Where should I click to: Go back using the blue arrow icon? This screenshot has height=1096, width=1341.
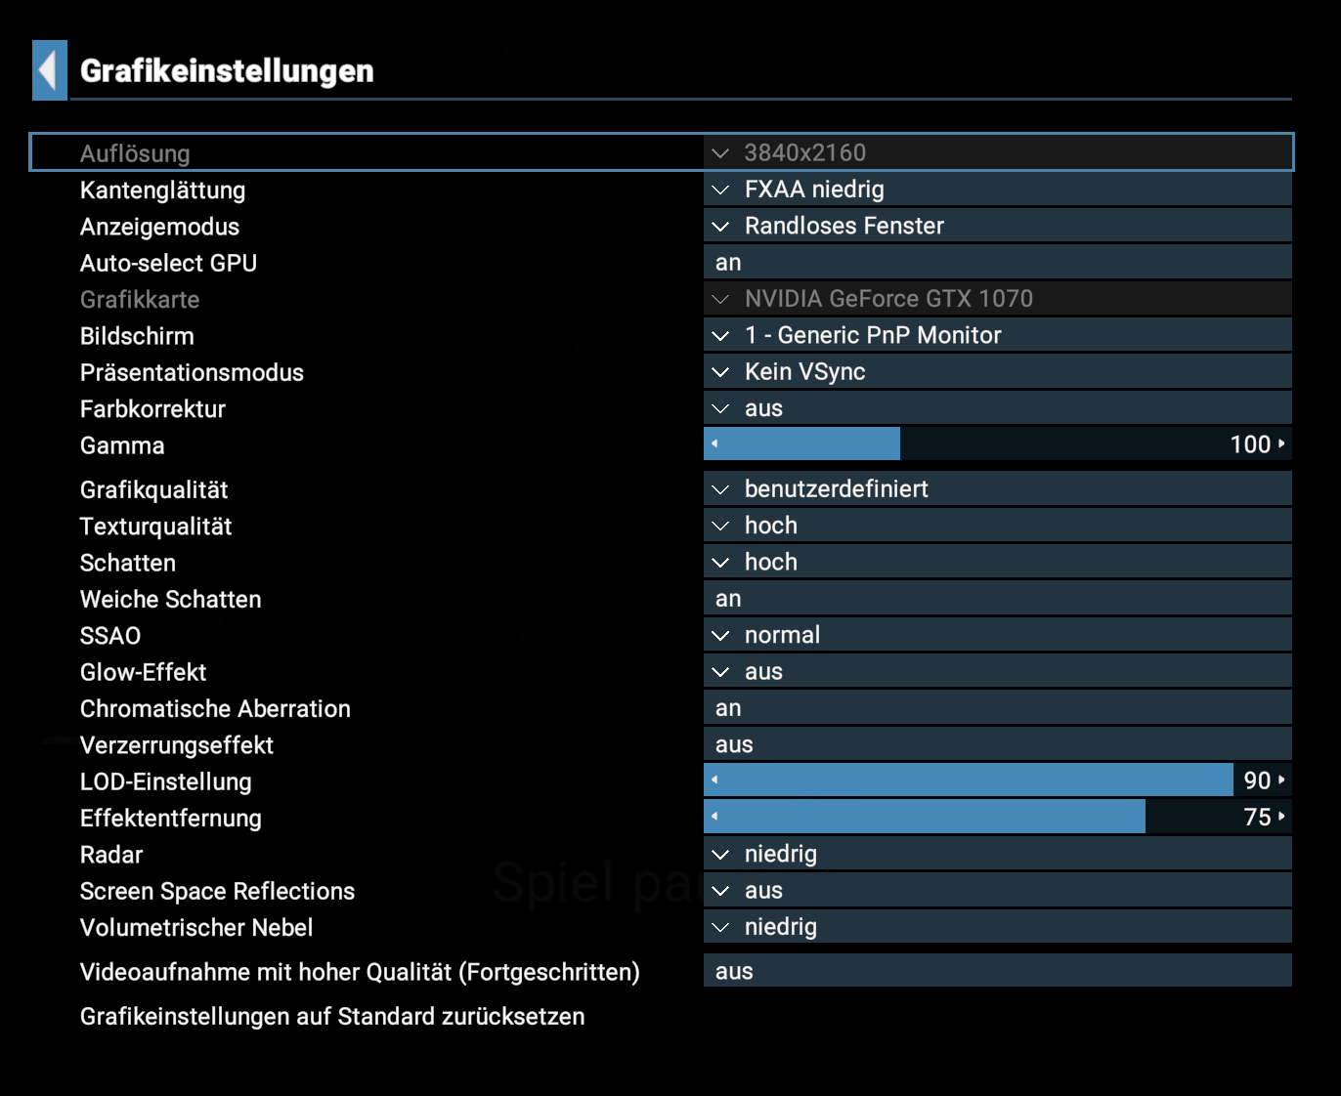(x=50, y=70)
